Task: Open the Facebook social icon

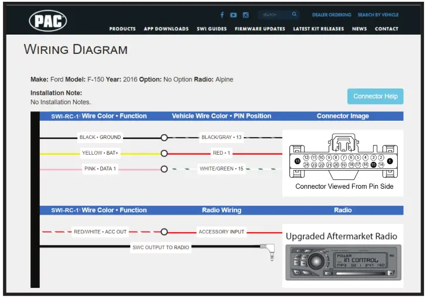Action: click(222, 15)
